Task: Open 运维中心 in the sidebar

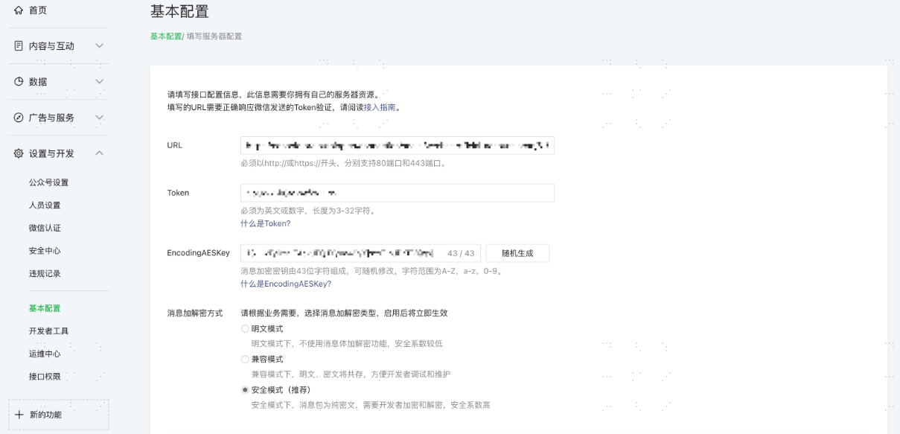Action: 45,354
